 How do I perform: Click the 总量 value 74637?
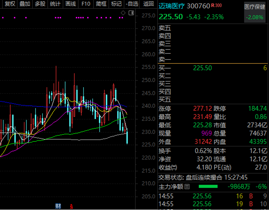258,133
